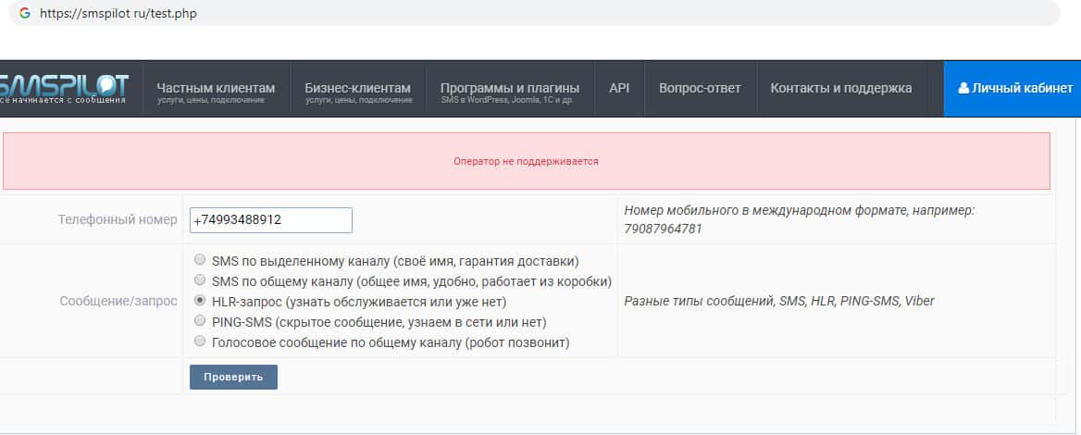The width and height of the screenshot is (1081, 435).
Task: Click the user icon beside Личный кабинет
Action: pyautogui.click(x=963, y=88)
